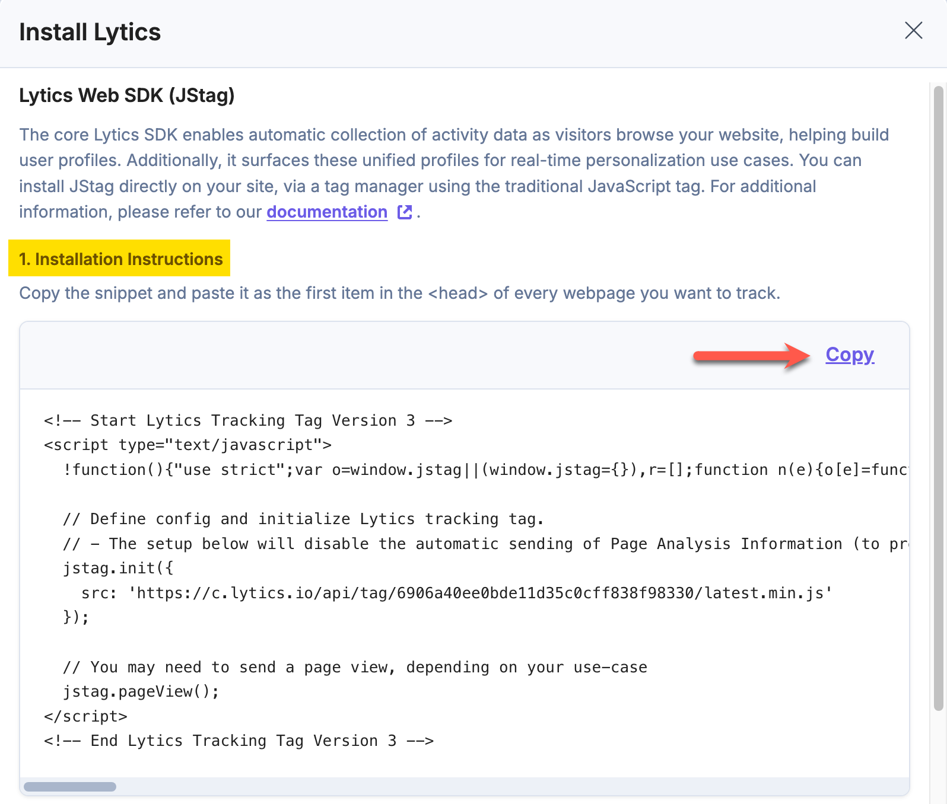
Task: Click the closing }); line in the code
Action: click(76, 617)
